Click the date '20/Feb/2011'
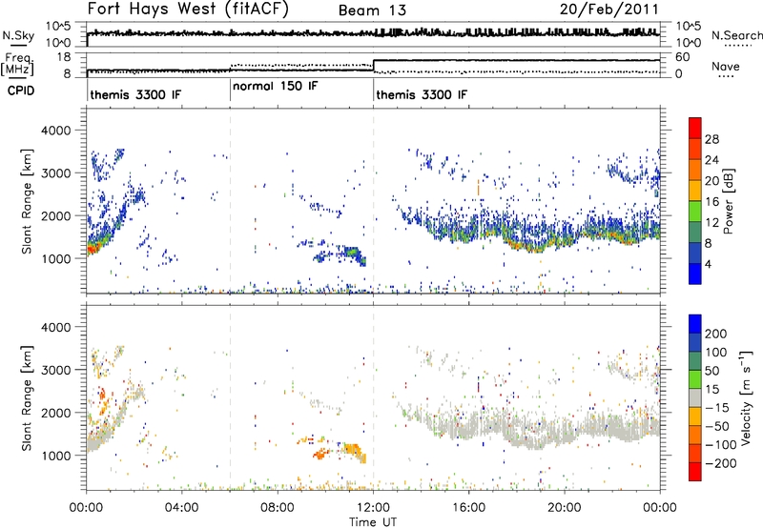The height and width of the screenshot is (528, 763). coord(608,10)
